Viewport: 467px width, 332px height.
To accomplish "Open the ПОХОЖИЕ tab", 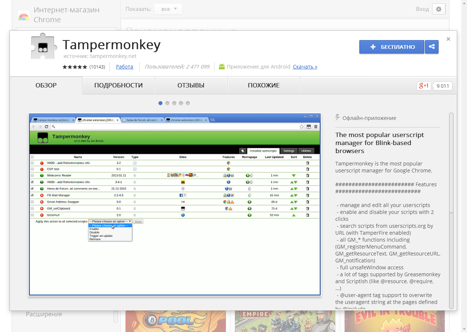I will (263, 86).
